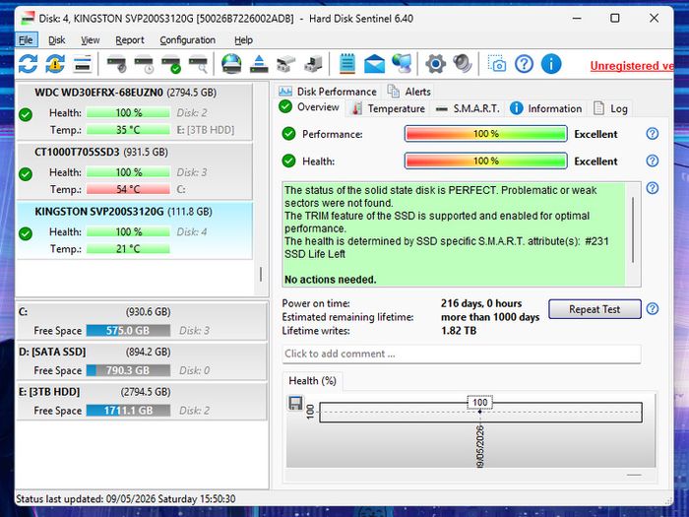Image resolution: width=689 pixels, height=517 pixels.
Task: Select the D: [SATA SSD] partition entry
Action: (x=142, y=361)
